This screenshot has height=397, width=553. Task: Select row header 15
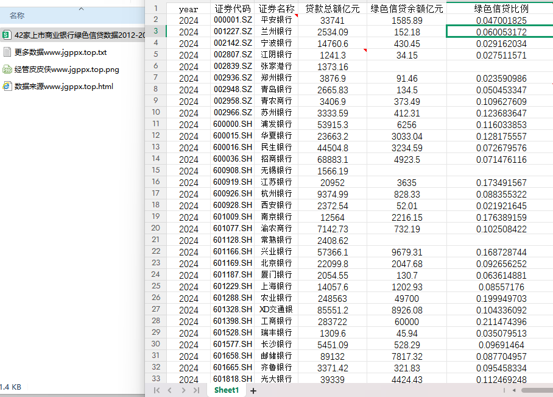click(155, 170)
